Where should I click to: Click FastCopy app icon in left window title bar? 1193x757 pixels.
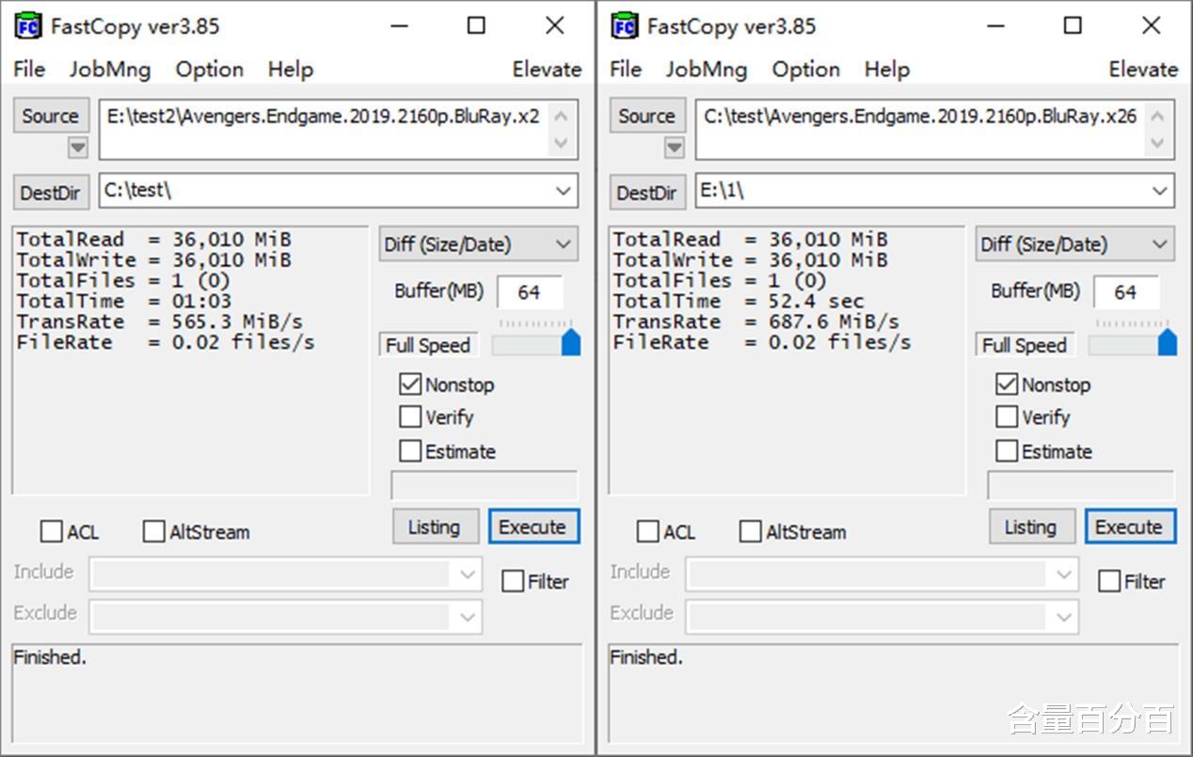click(28, 25)
